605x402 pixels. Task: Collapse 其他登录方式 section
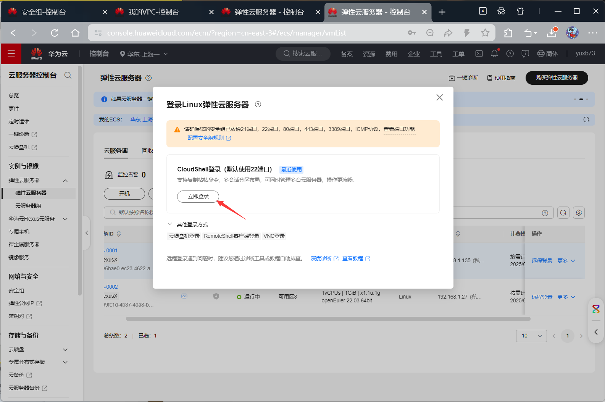pyautogui.click(x=170, y=224)
